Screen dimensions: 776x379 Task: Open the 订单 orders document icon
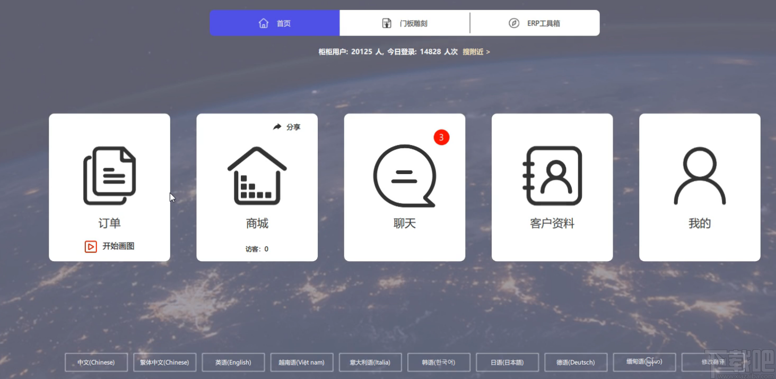click(109, 176)
